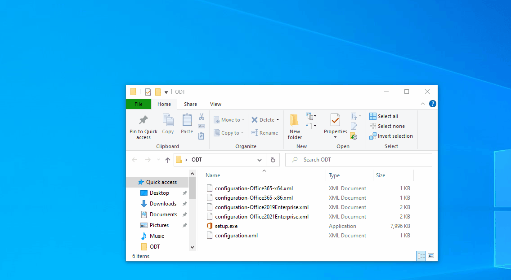Viewport: 511px width, 280px height.
Task: Pin current folder to Quick access
Action: click(x=143, y=127)
